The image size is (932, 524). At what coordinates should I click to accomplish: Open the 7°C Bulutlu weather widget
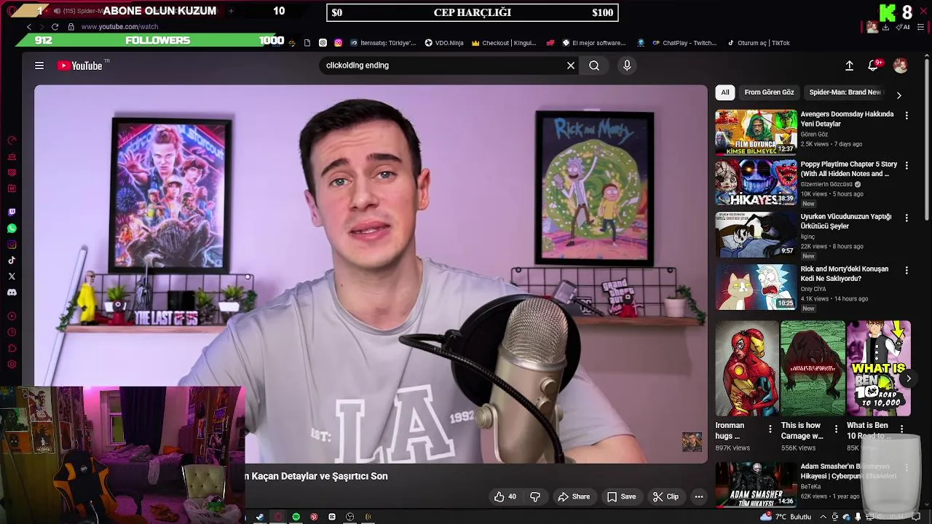coord(785,517)
